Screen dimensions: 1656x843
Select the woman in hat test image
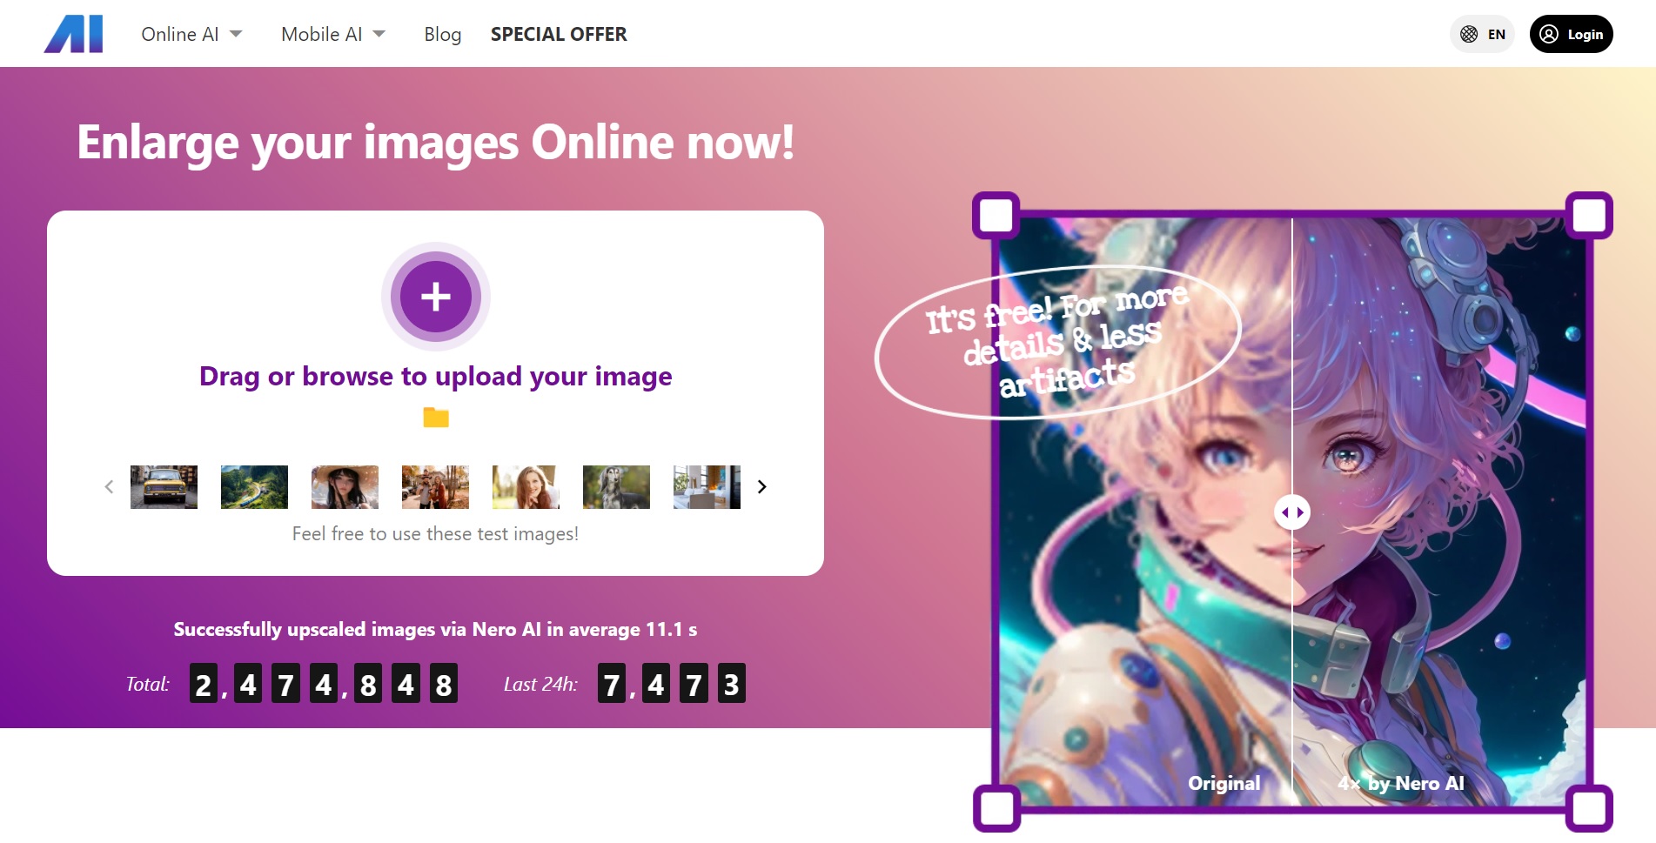pyautogui.click(x=345, y=486)
